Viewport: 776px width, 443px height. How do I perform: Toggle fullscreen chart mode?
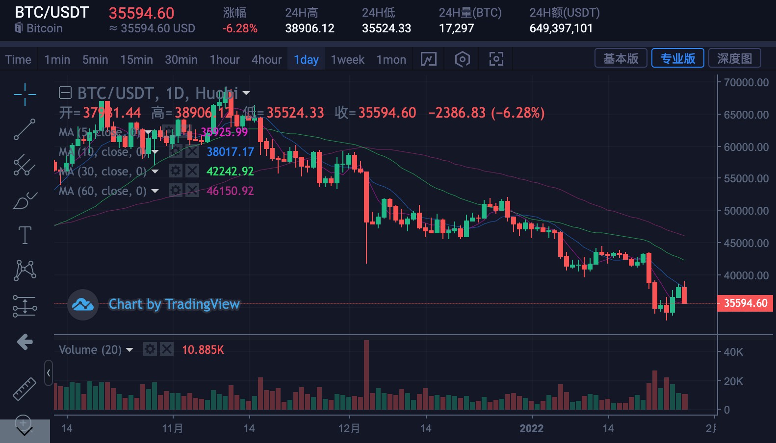click(x=496, y=59)
